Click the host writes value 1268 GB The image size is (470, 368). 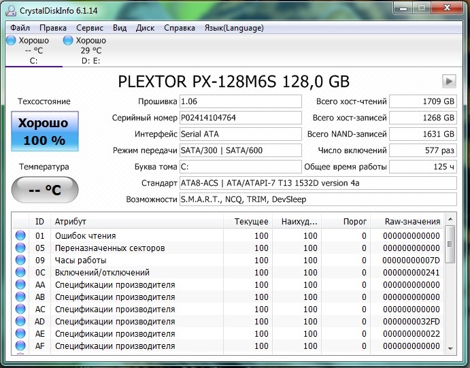coord(423,118)
